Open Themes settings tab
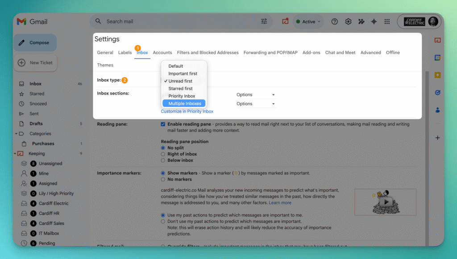The width and height of the screenshot is (457, 259). click(x=105, y=65)
